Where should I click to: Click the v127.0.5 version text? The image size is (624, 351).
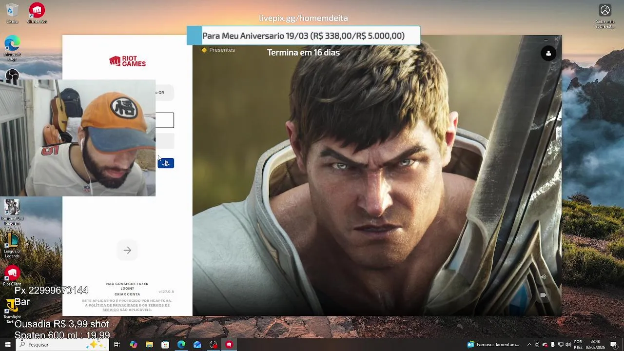point(166,292)
